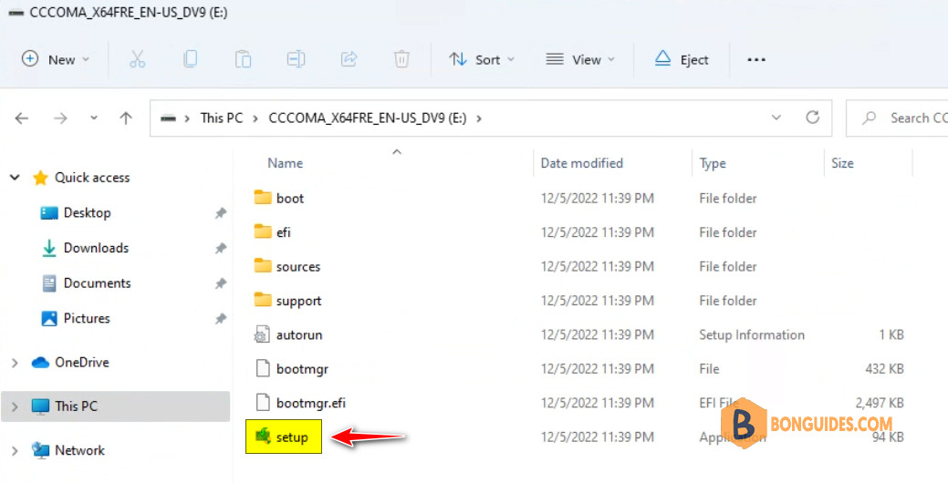
Task: Click CCCOMA_X64FRE_EN-US_DV9 (E:) breadcrumb
Action: pyautogui.click(x=368, y=118)
